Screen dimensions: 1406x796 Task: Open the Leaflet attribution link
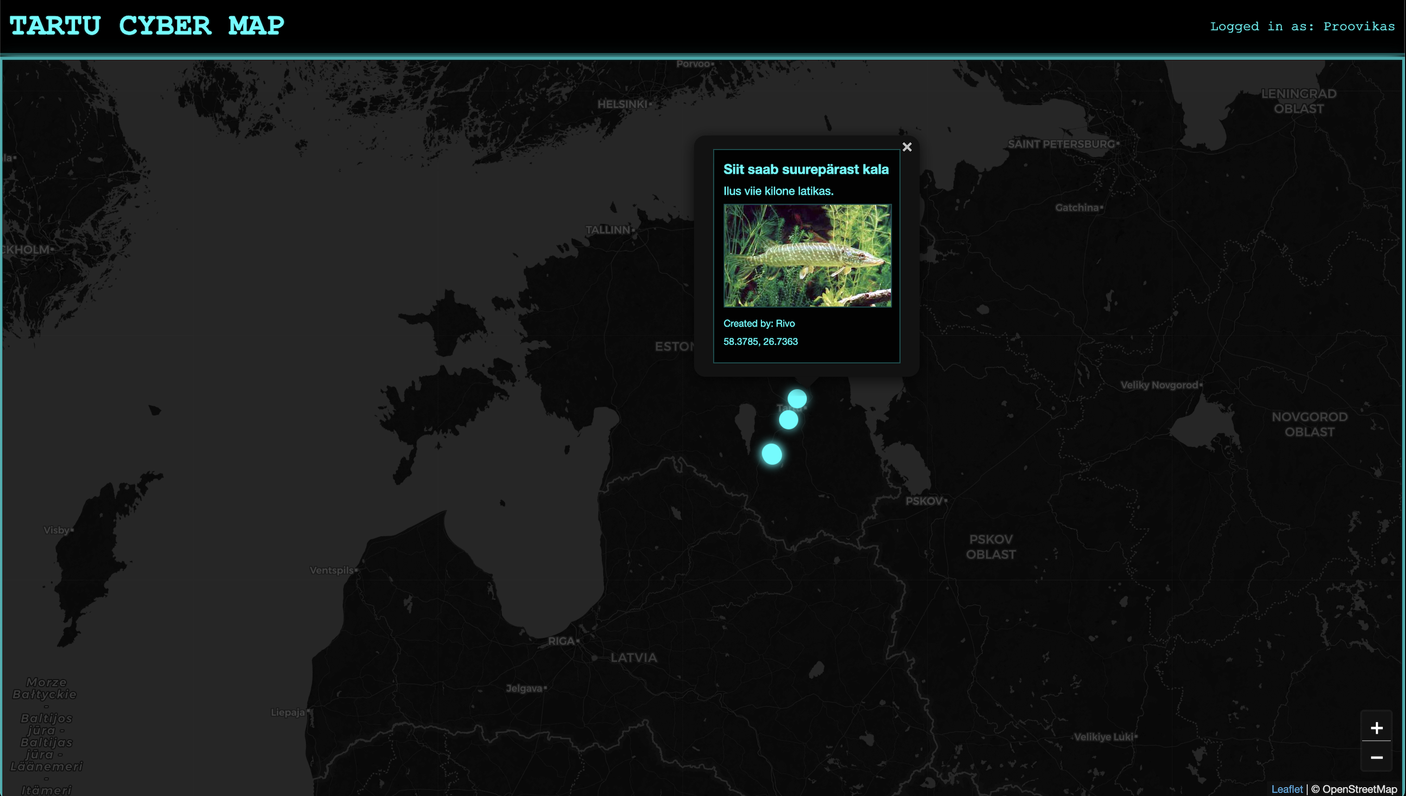[1287, 789]
